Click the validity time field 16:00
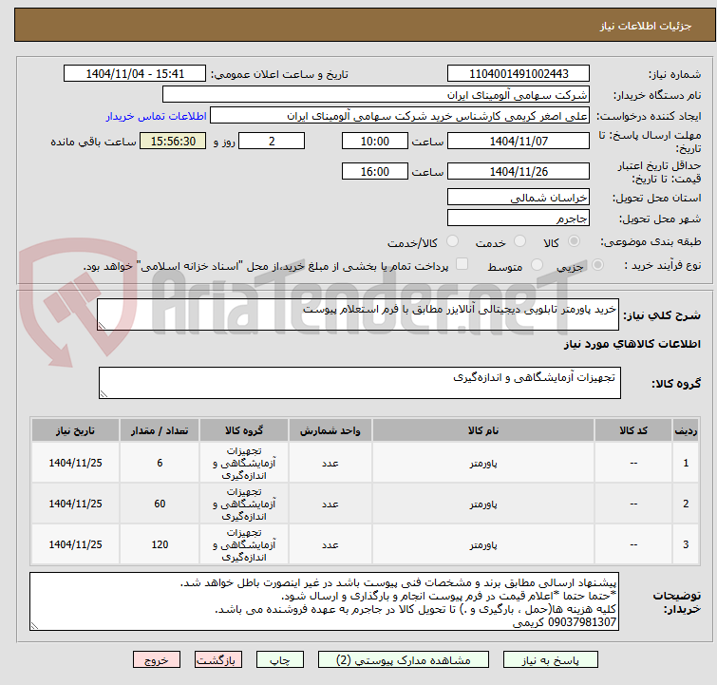The height and width of the screenshot is (685, 717). tap(374, 172)
